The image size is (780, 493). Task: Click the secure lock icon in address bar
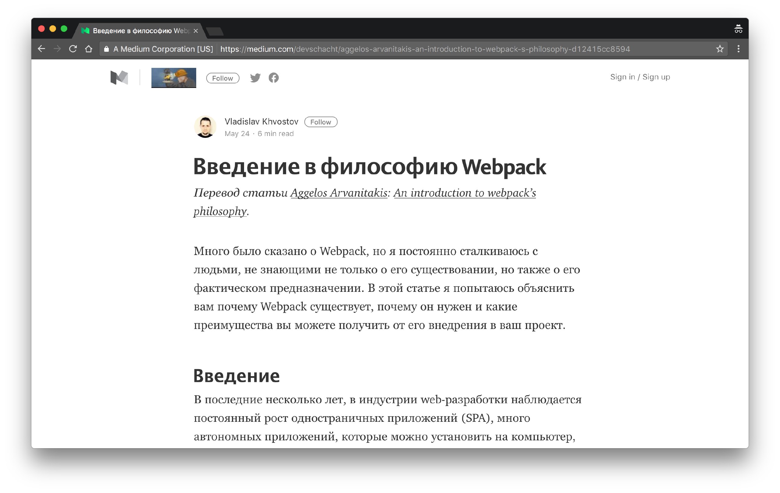click(x=106, y=49)
